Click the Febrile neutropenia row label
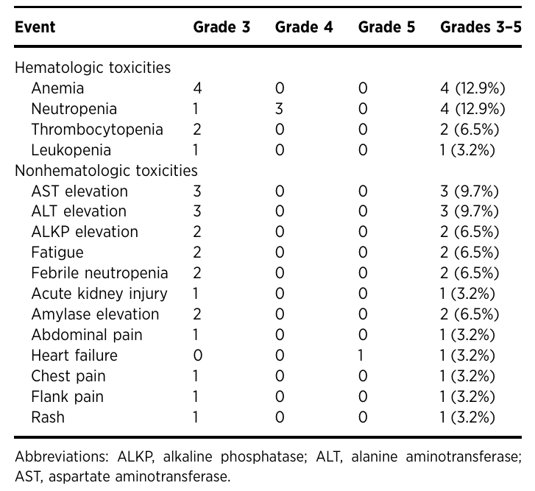This screenshot has height=491, width=535. pos(99,273)
